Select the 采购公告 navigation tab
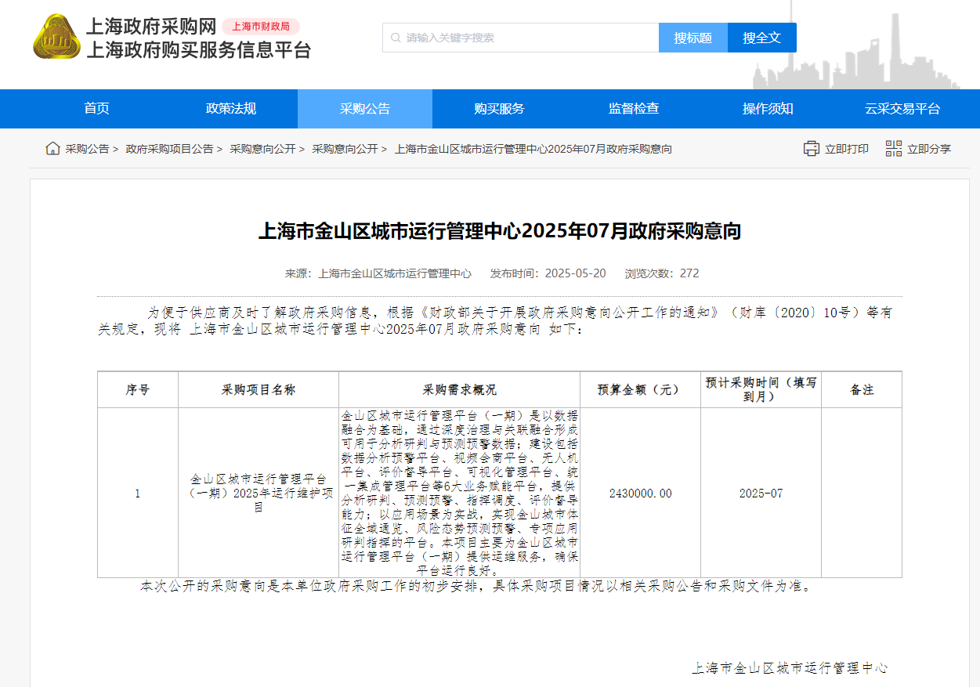The height and width of the screenshot is (687, 980). [365, 109]
